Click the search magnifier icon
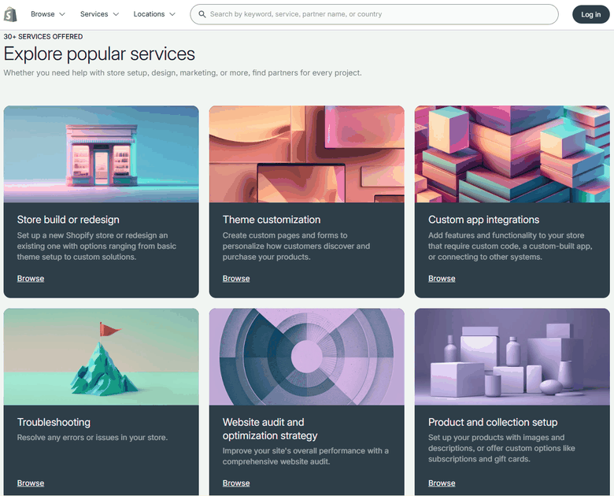 coord(202,14)
